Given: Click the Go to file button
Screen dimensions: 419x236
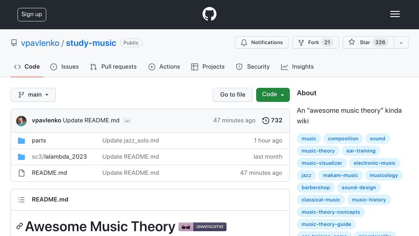Looking at the screenshot, I should (233, 95).
